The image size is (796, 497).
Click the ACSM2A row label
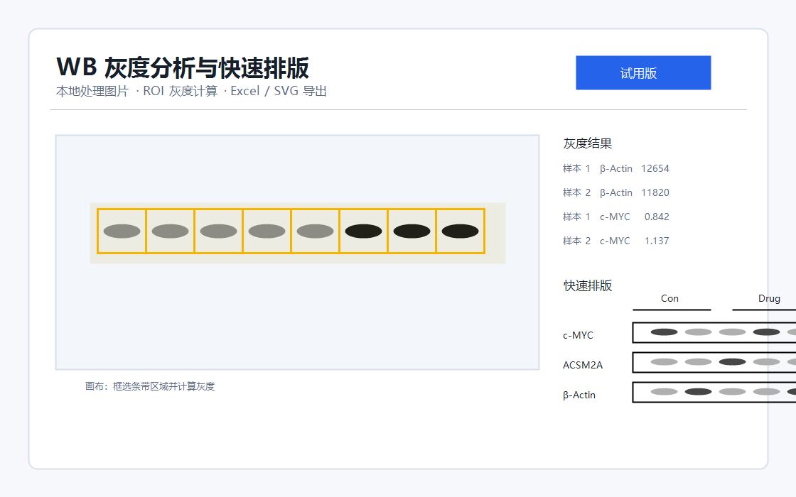click(583, 365)
